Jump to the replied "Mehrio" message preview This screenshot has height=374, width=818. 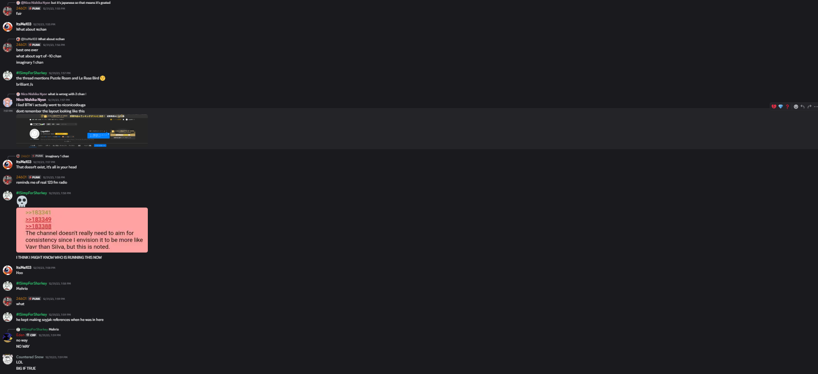54,329
